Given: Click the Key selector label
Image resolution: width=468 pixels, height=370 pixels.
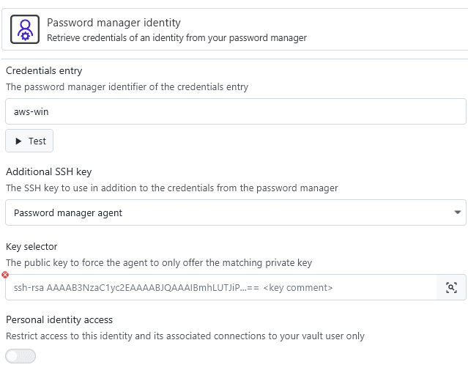Looking at the screenshot, I should click(x=31, y=247).
